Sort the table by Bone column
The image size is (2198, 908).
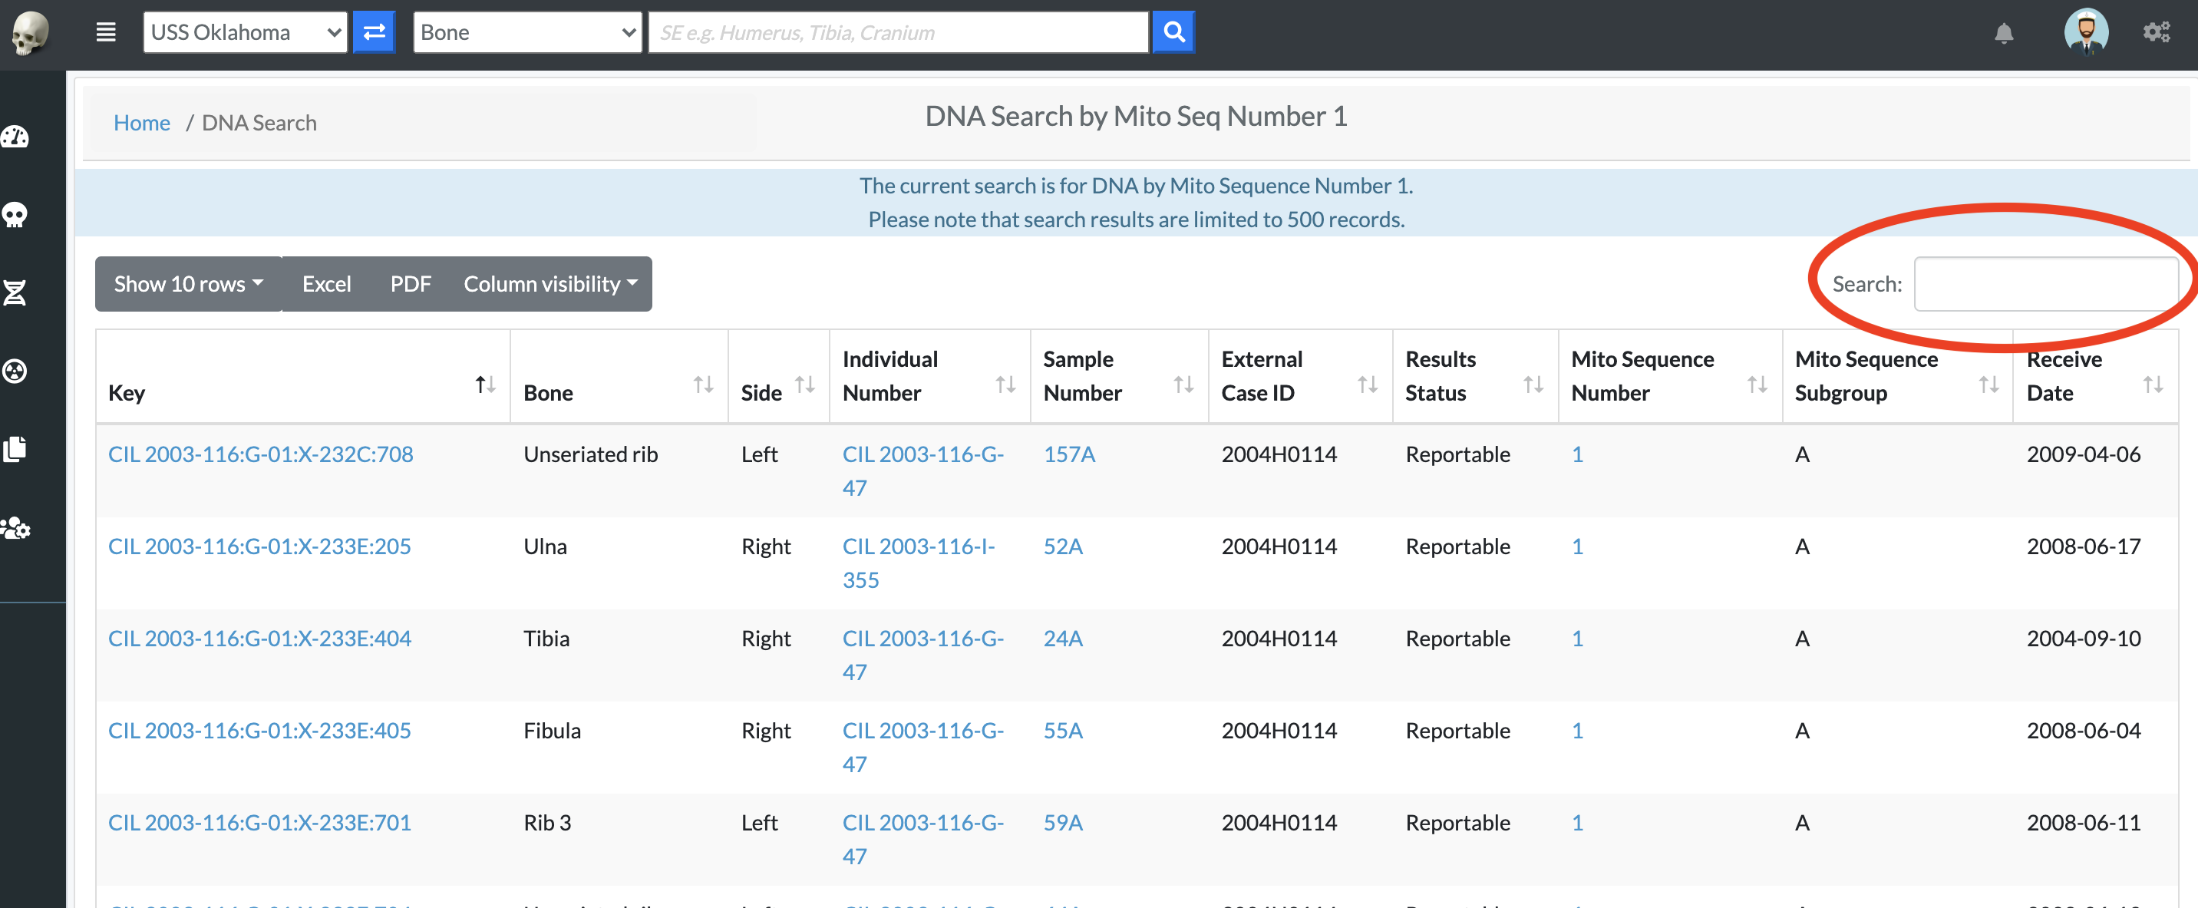pyautogui.click(x=619, y=376)
